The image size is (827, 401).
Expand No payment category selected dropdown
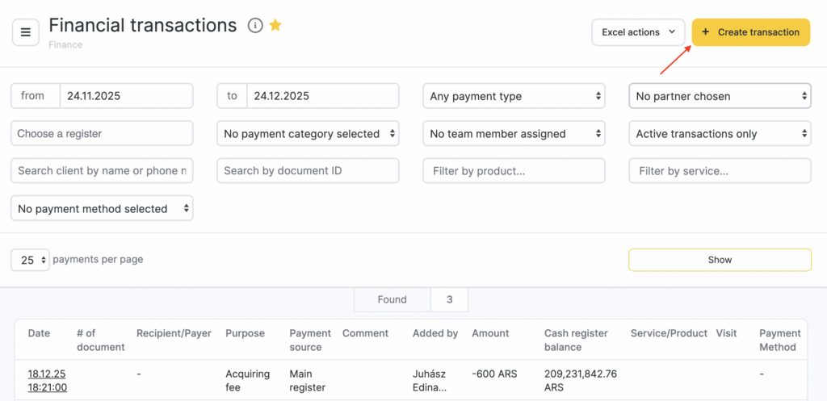click(x=308, y=134)
